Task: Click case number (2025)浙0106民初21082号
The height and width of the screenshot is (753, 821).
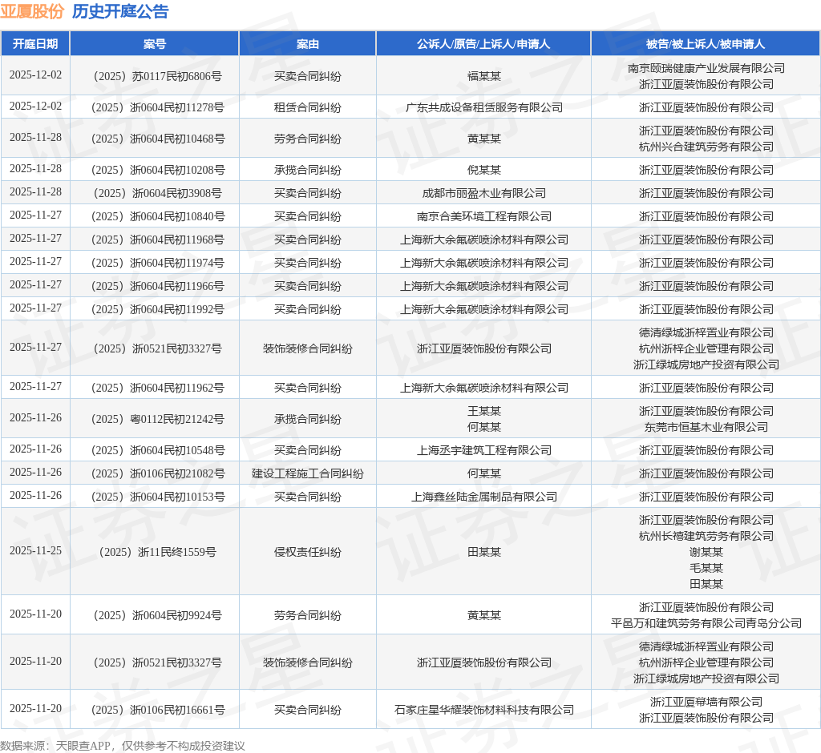Action: click(x=158, y=474)
